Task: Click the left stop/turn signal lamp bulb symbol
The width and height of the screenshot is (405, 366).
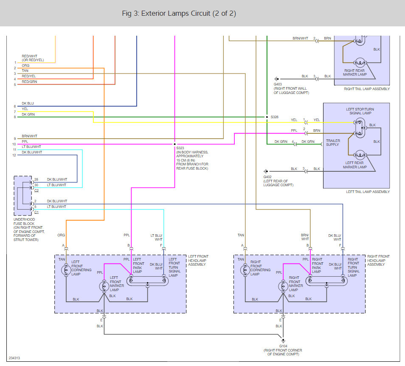Action: (x=360, y=128)
